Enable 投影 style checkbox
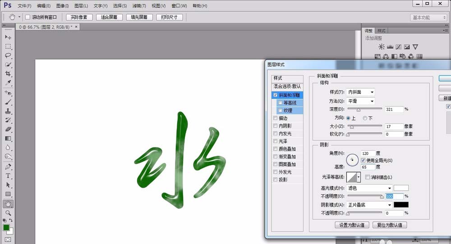 click(x=275, y=180)
